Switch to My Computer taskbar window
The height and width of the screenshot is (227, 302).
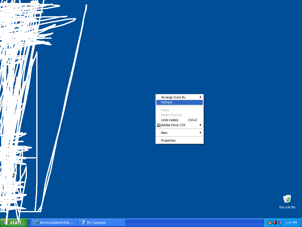pyautogui.click(x=102, y=223)
